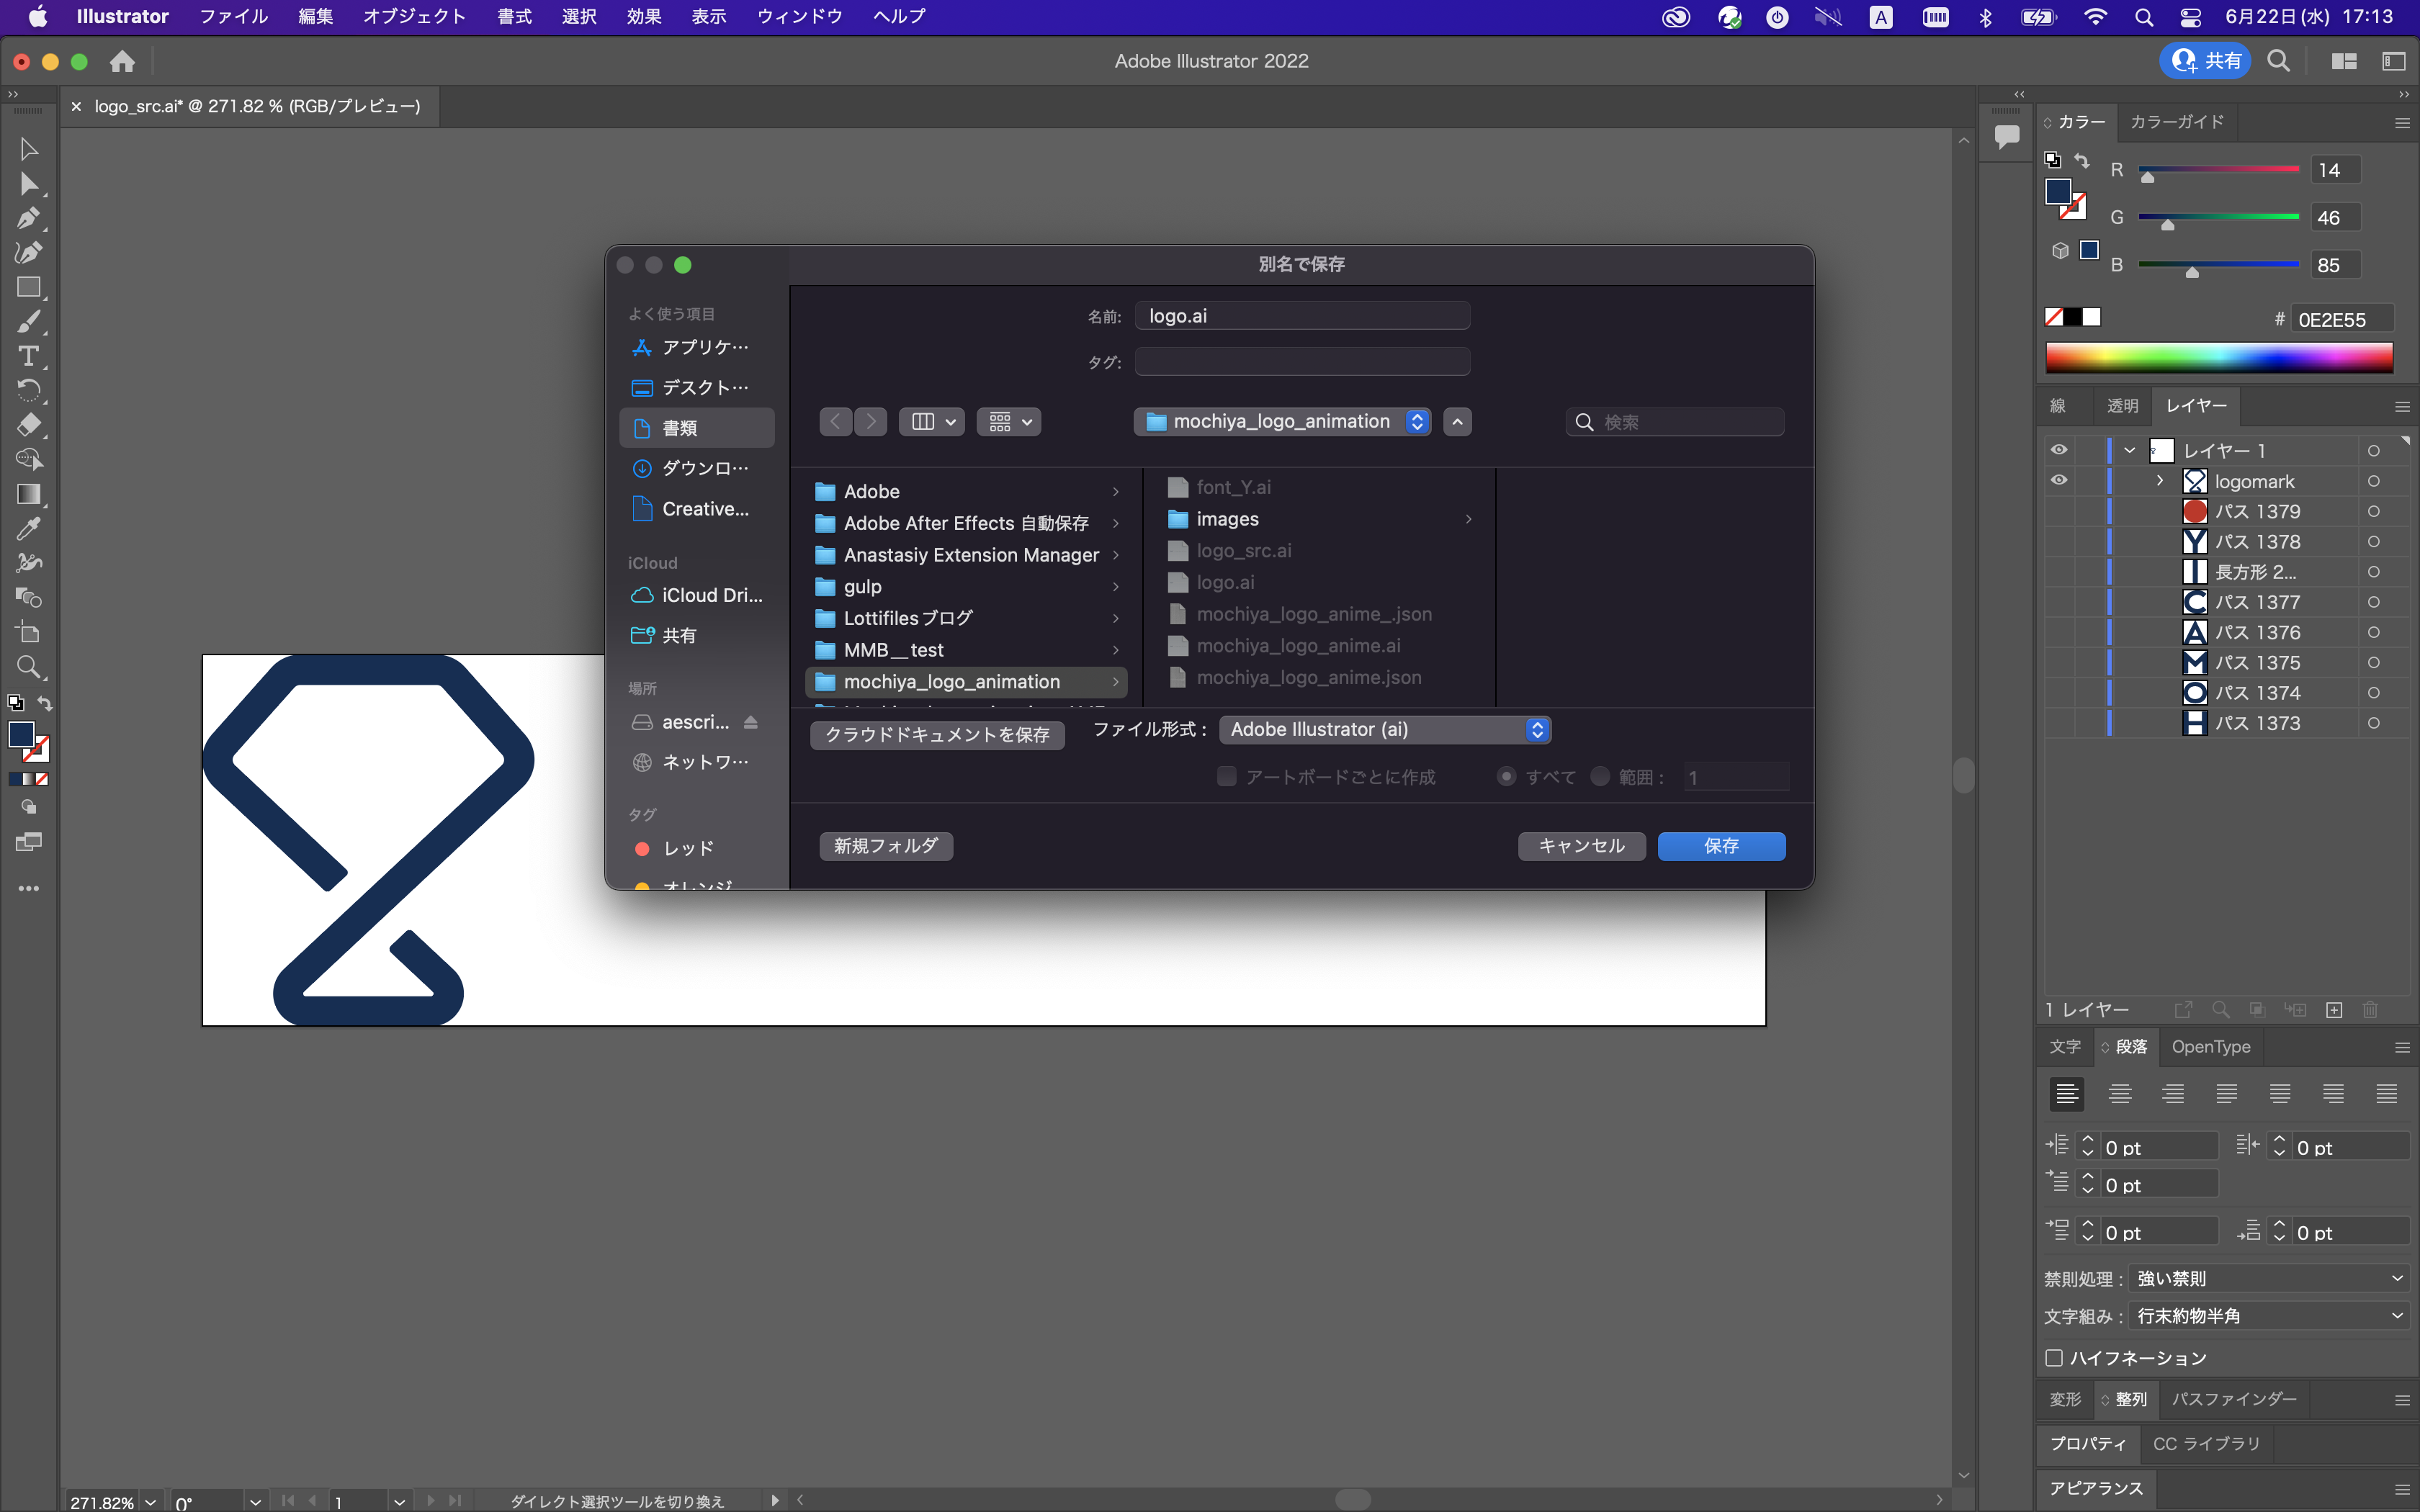Viewport: 2420px width, 1512px height.
Task: Open column view mode dropdown
Action: (x=932, y=422)
